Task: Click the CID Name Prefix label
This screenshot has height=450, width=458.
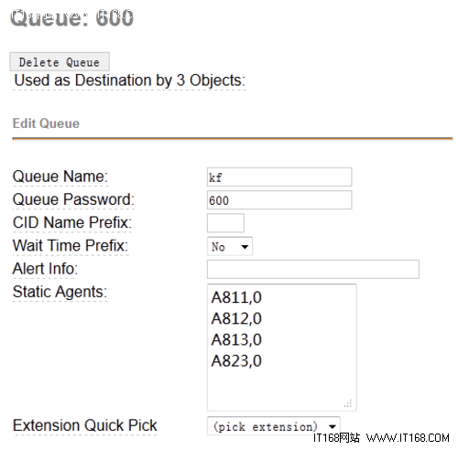Action: [x=72, y=222]
